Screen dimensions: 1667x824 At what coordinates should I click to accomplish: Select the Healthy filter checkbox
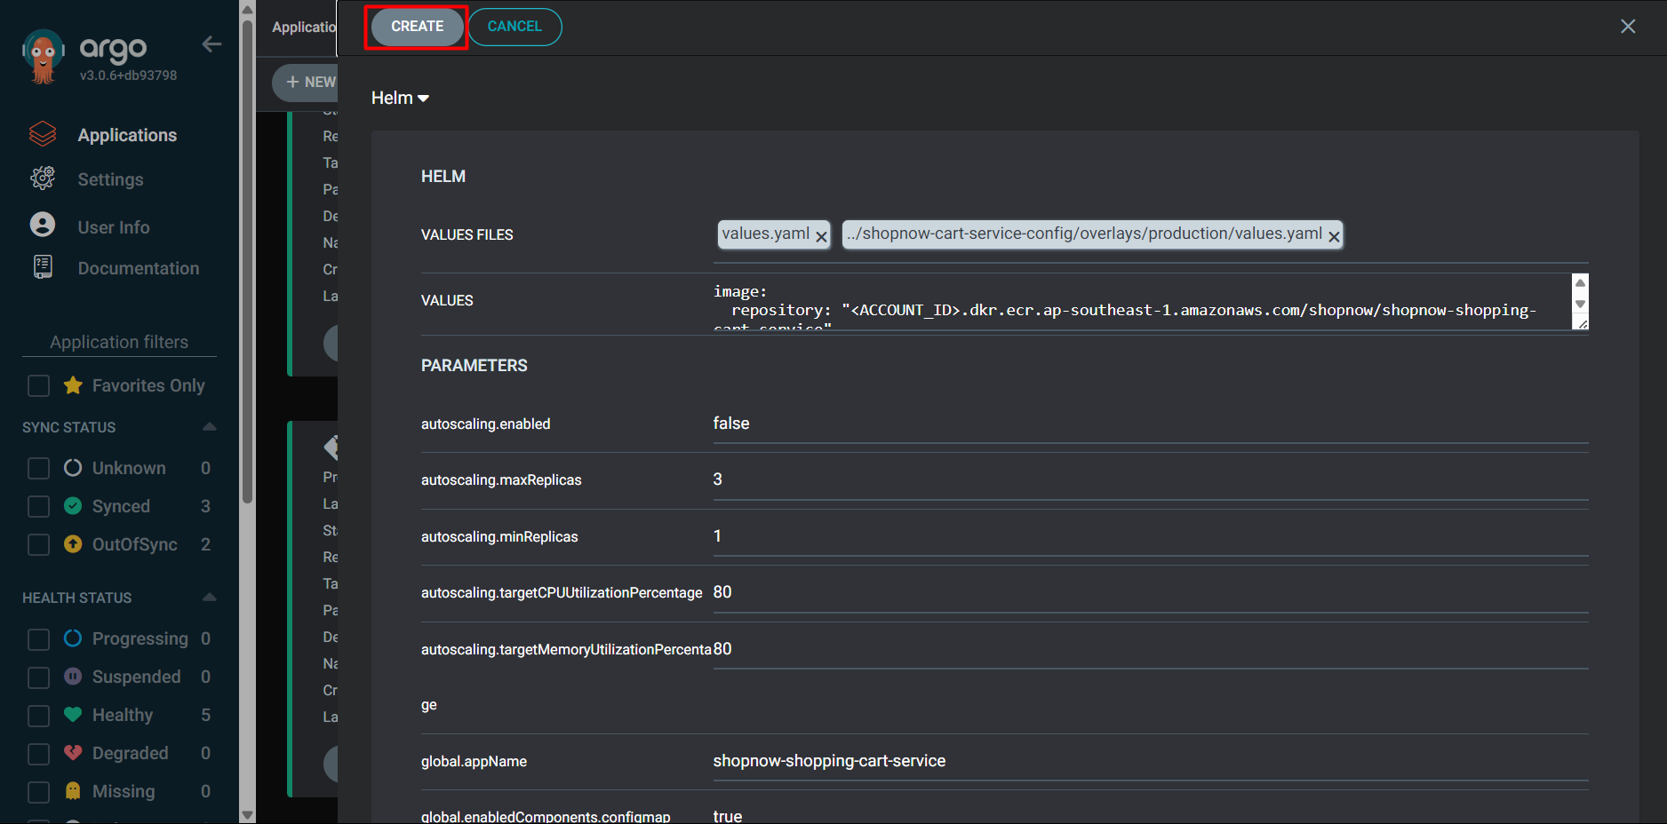pyautogui.click(x=39, y=716)
